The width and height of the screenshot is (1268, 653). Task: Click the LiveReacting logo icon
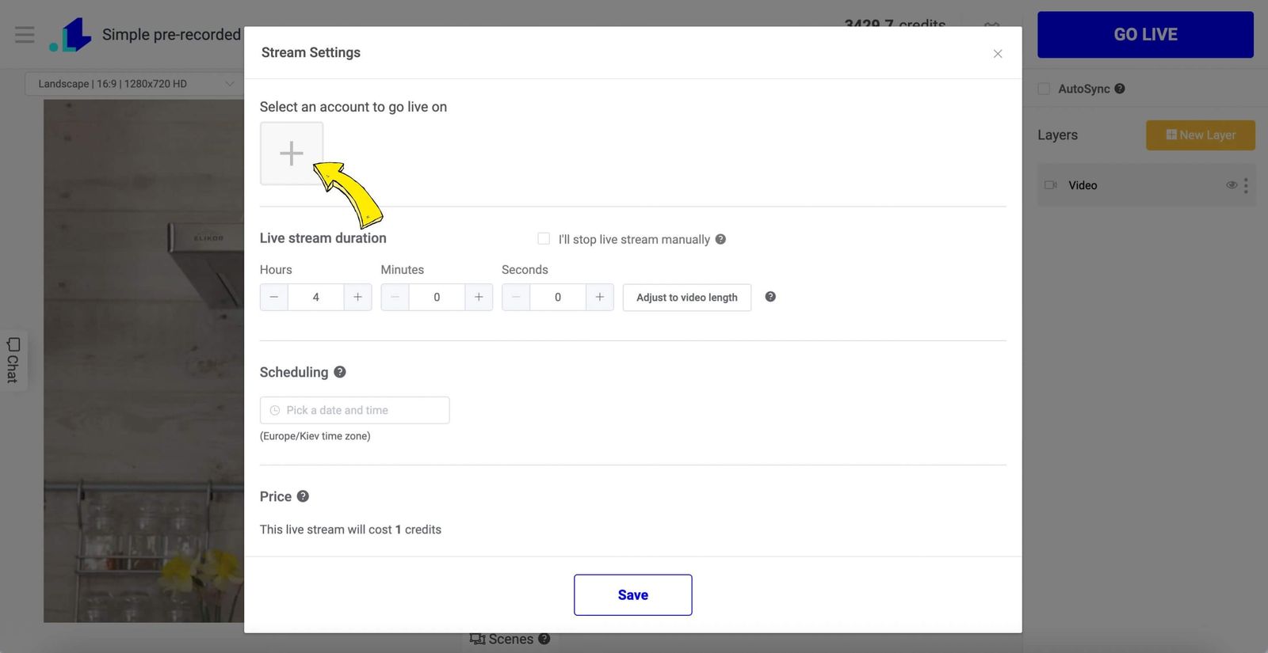pyautogui.click(x=71, y=36)
